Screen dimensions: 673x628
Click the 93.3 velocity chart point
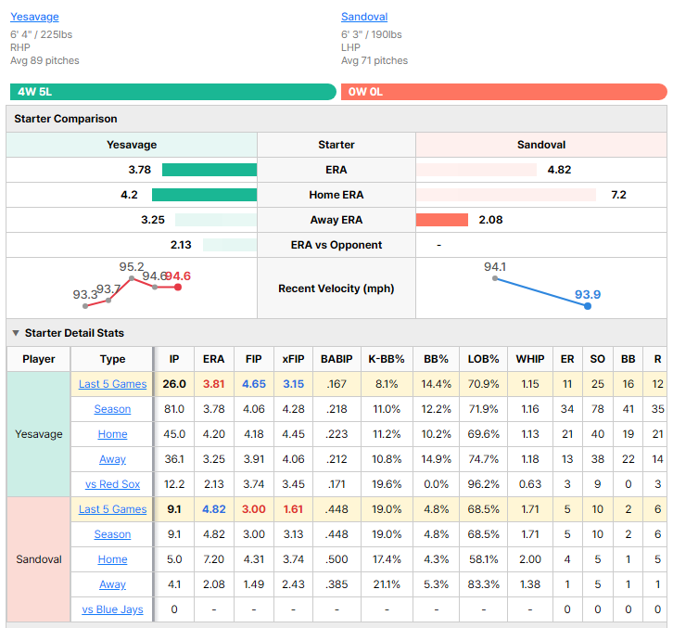pyautogui.click(x=85, y=306)
